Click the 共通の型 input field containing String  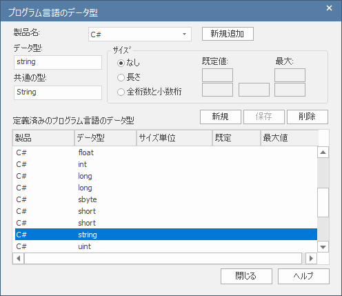point(58,92)
